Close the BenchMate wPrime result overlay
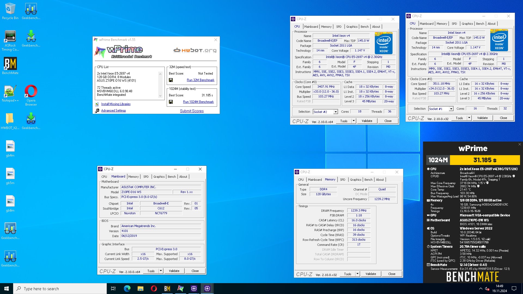Screen dimensions: 523x294 click(519, 144)
